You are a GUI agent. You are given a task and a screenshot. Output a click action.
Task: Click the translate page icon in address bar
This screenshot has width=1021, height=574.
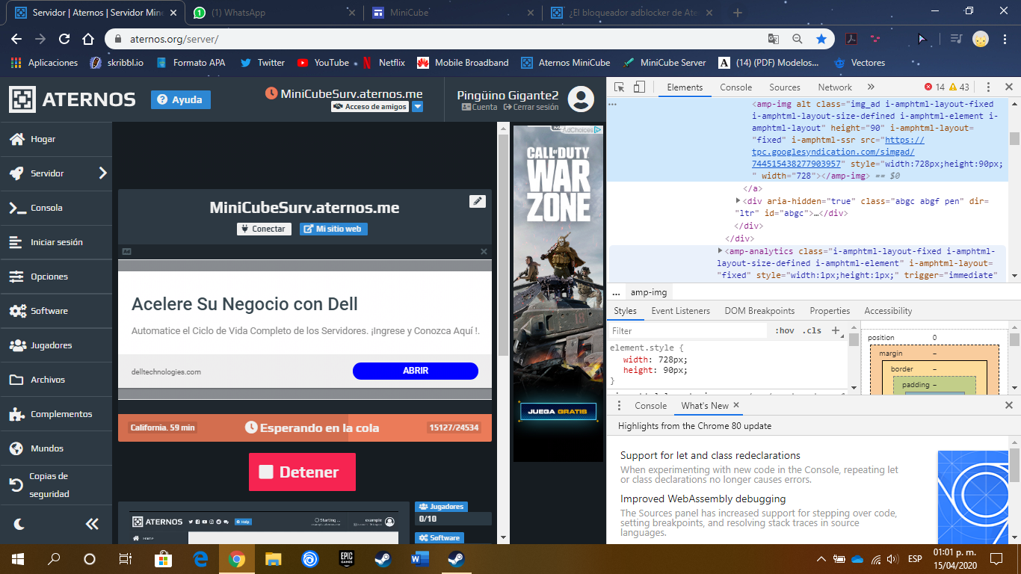coord(774,39)
